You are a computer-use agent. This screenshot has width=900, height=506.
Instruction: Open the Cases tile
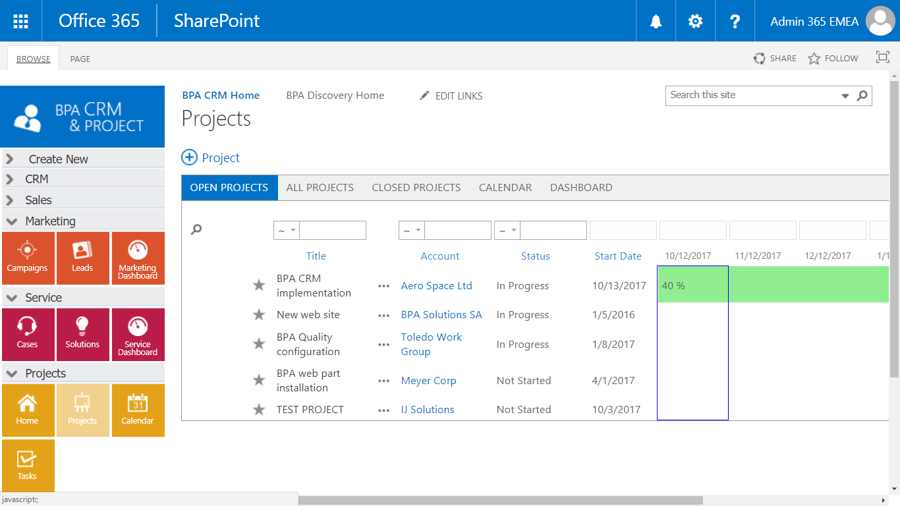pyautogui.click(x=28, y=335)
